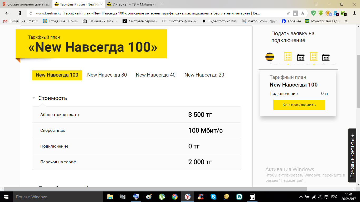Open the Action Center notifications icon
This screenshot has height=202, width=360.
326,197
